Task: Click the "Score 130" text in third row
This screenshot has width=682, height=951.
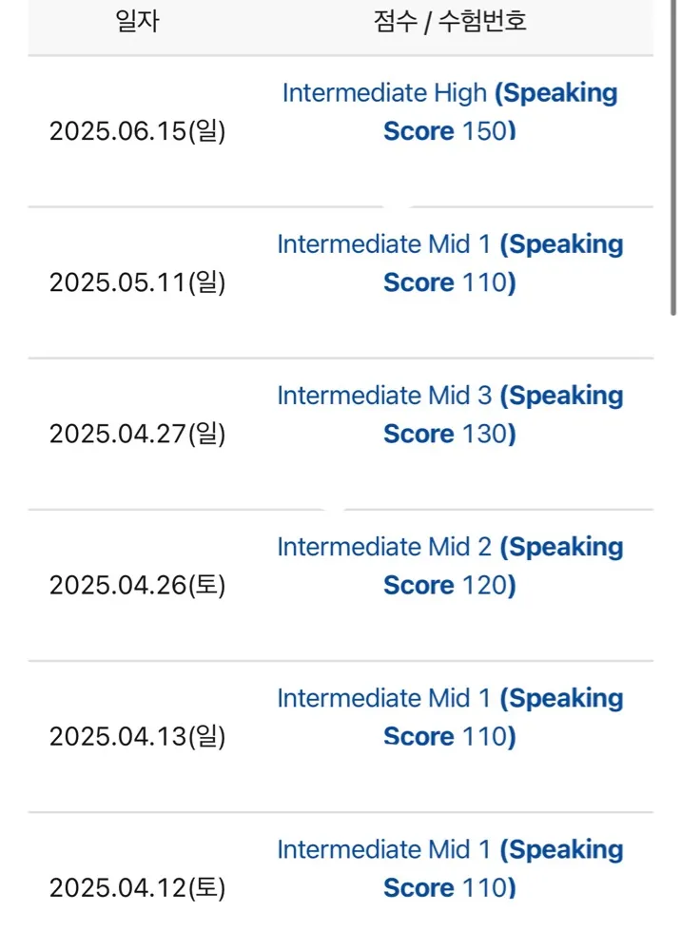Action: (449, 434)
